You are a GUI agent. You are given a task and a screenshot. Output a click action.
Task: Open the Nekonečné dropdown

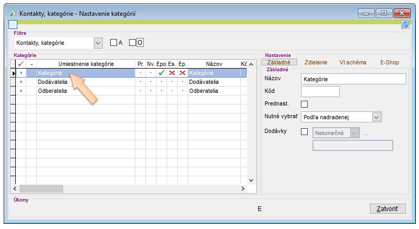tap(354, 133)
